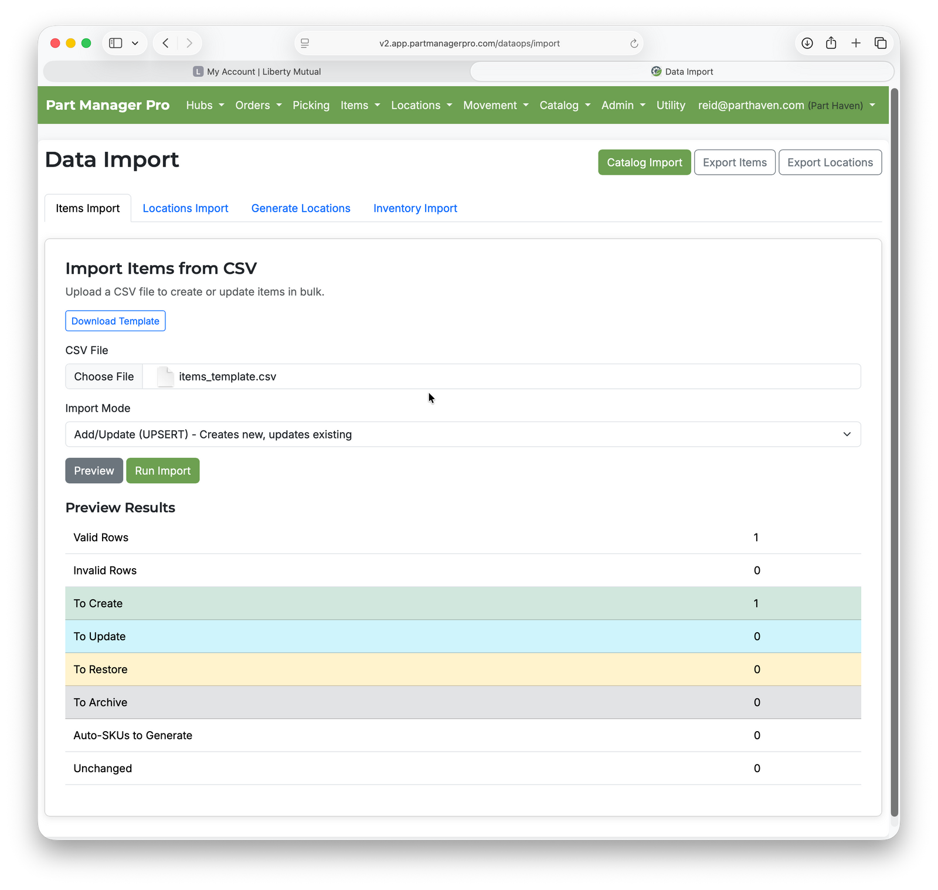Click the address bar URL field
The image size is (938, 890).
[469, 43]
